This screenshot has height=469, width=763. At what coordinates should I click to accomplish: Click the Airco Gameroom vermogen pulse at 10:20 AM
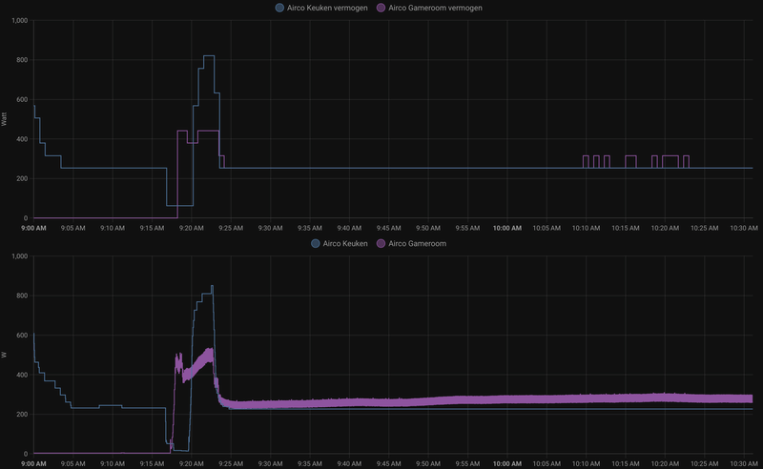click(x=670, y=156)
